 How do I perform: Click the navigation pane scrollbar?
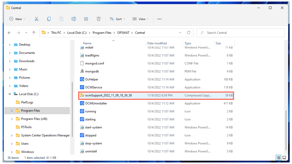[x=72, y=109]
